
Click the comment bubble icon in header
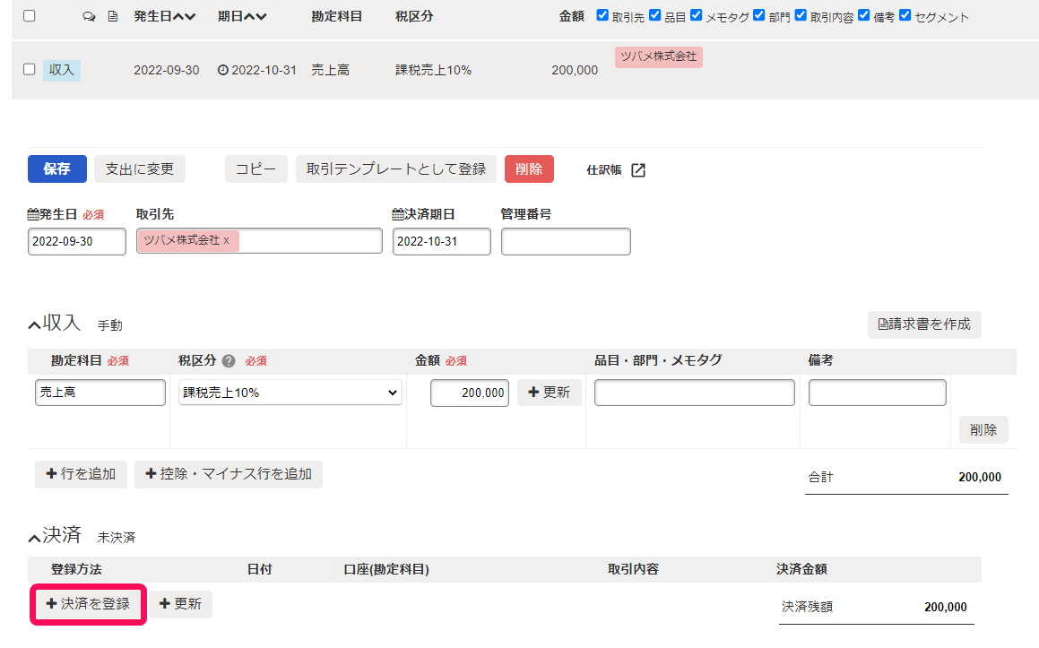(89, 16)
